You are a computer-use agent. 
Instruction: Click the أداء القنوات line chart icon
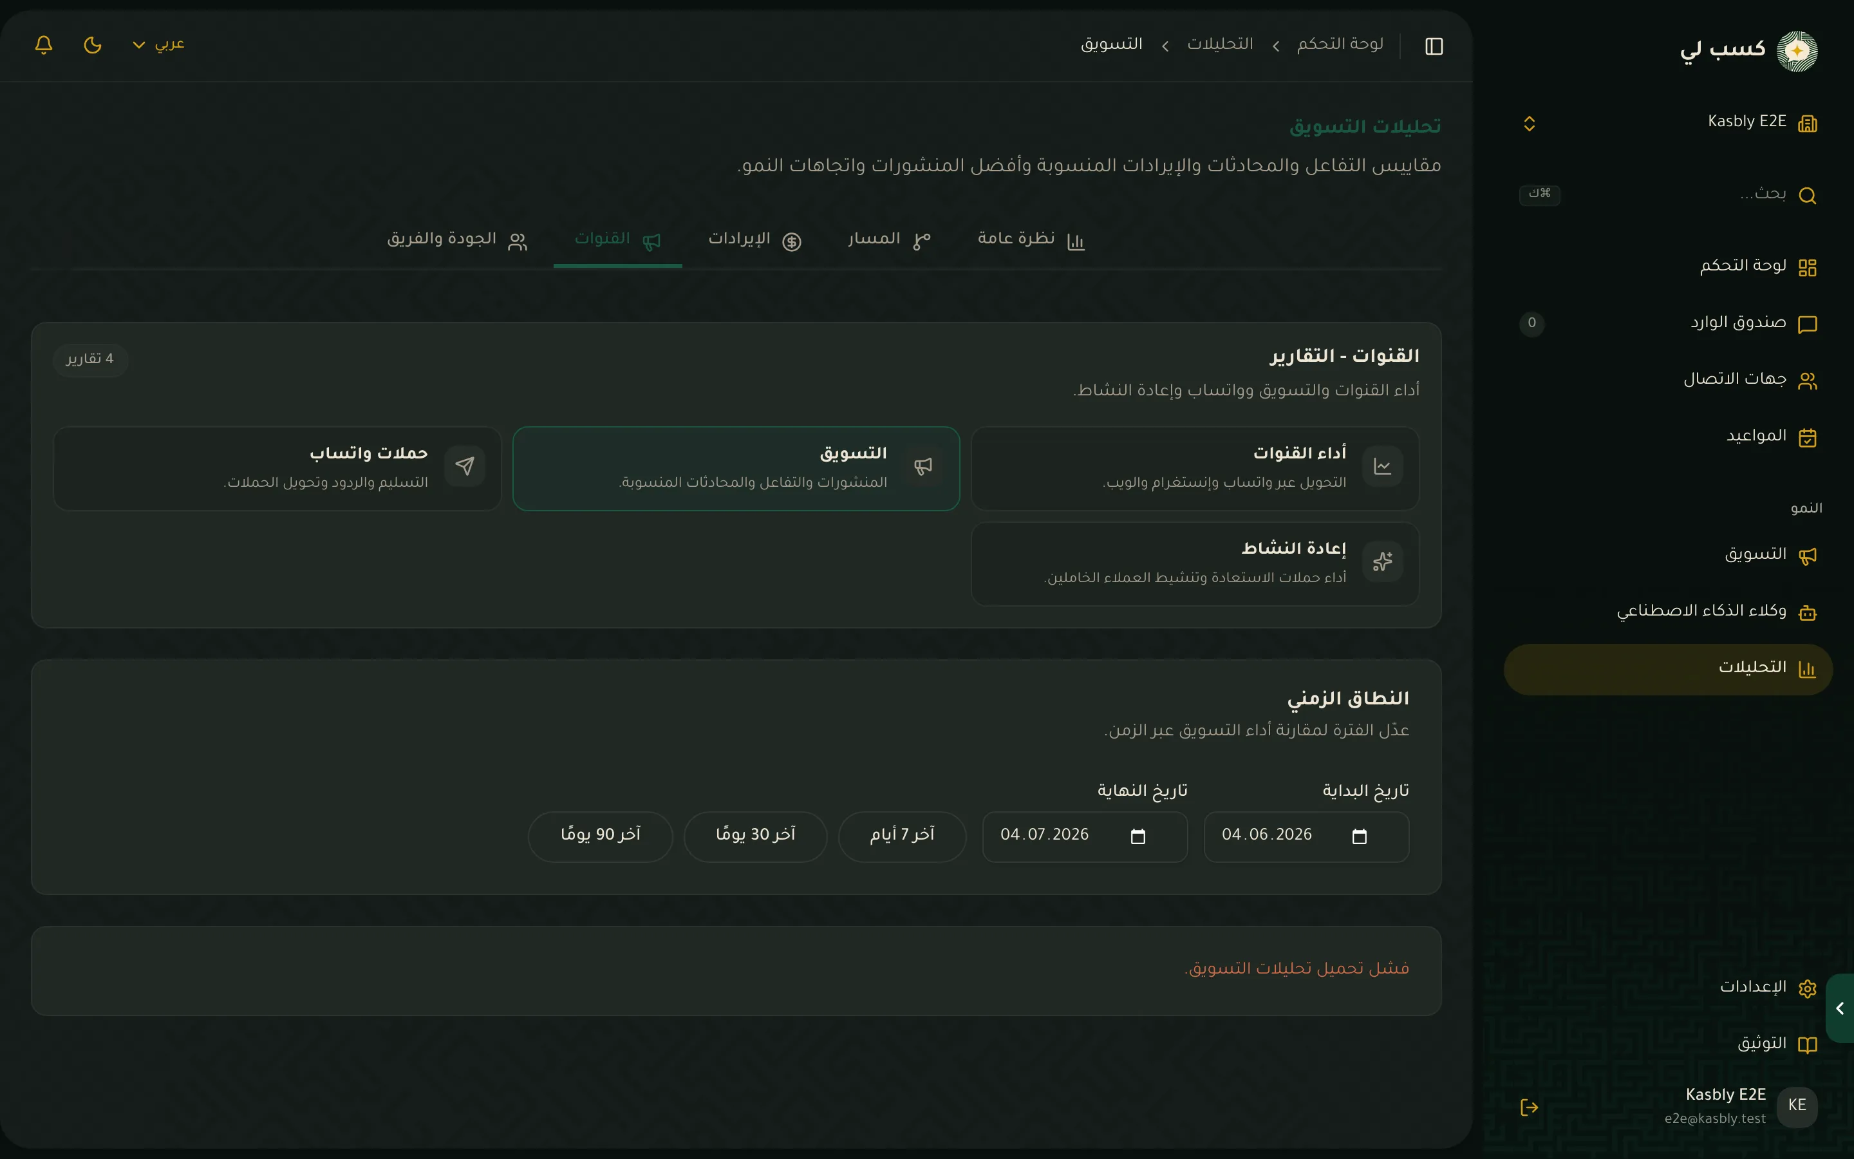tap(1383, 466)
